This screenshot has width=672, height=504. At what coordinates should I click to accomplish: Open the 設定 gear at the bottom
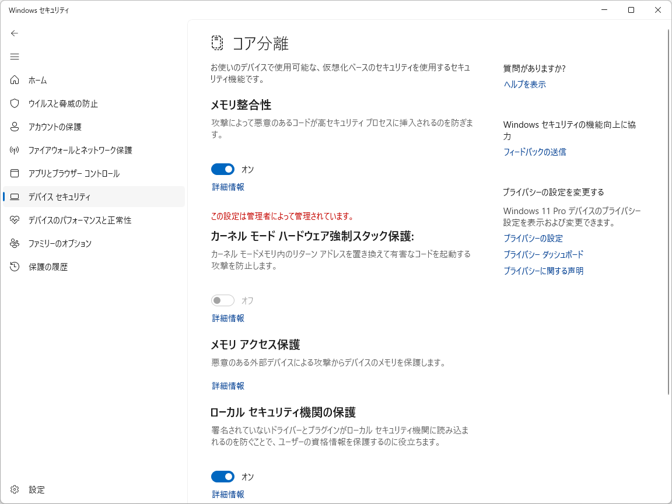click(15, 489)
